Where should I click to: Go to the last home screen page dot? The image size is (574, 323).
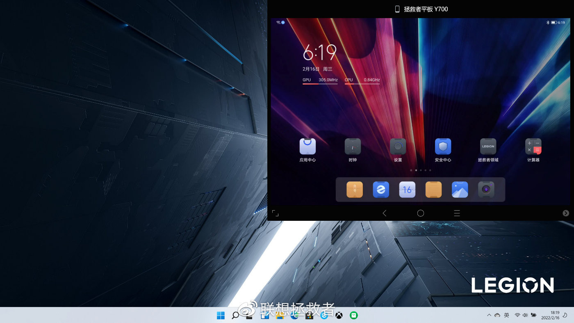click(430, 170)
